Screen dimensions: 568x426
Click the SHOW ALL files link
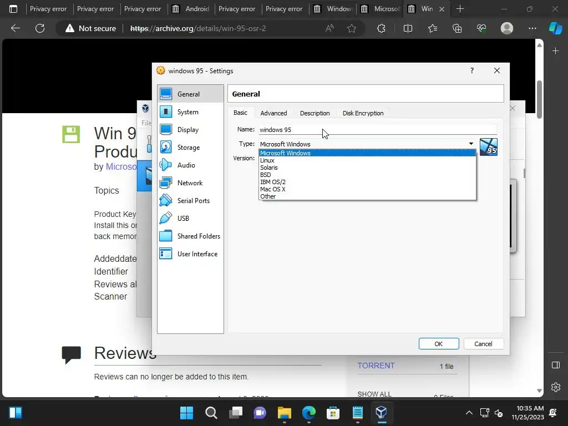tap(374, 394)
